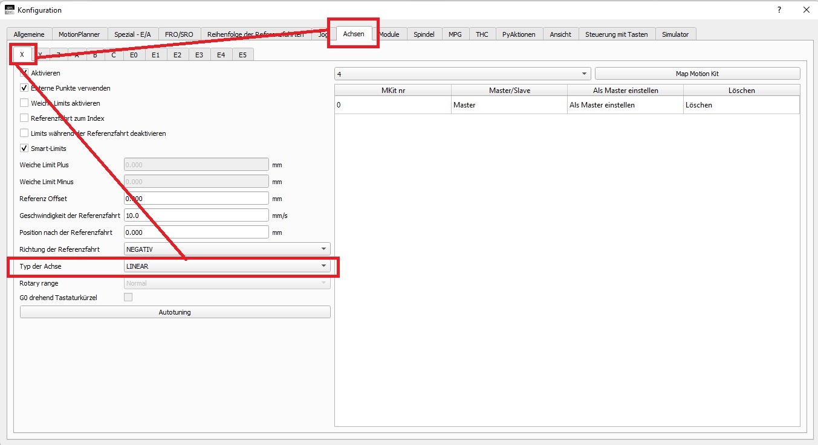Click the Referenz Offset input field
The width and height of the screenshot is (818, 445).
tap(196, 199)
